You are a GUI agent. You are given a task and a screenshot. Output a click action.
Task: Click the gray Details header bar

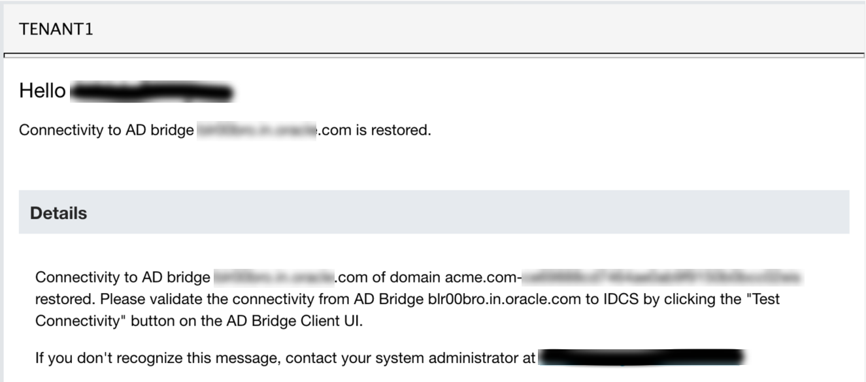click(x=434, y=212)
